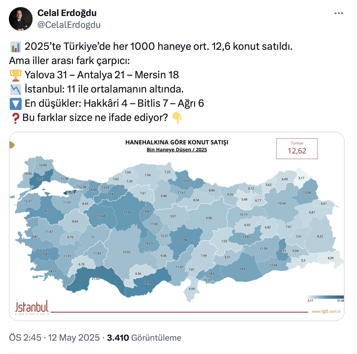
Task: Open the tweet timestamp ÖS 2:45 · 12 May 2025
Action: pos(54,338)
